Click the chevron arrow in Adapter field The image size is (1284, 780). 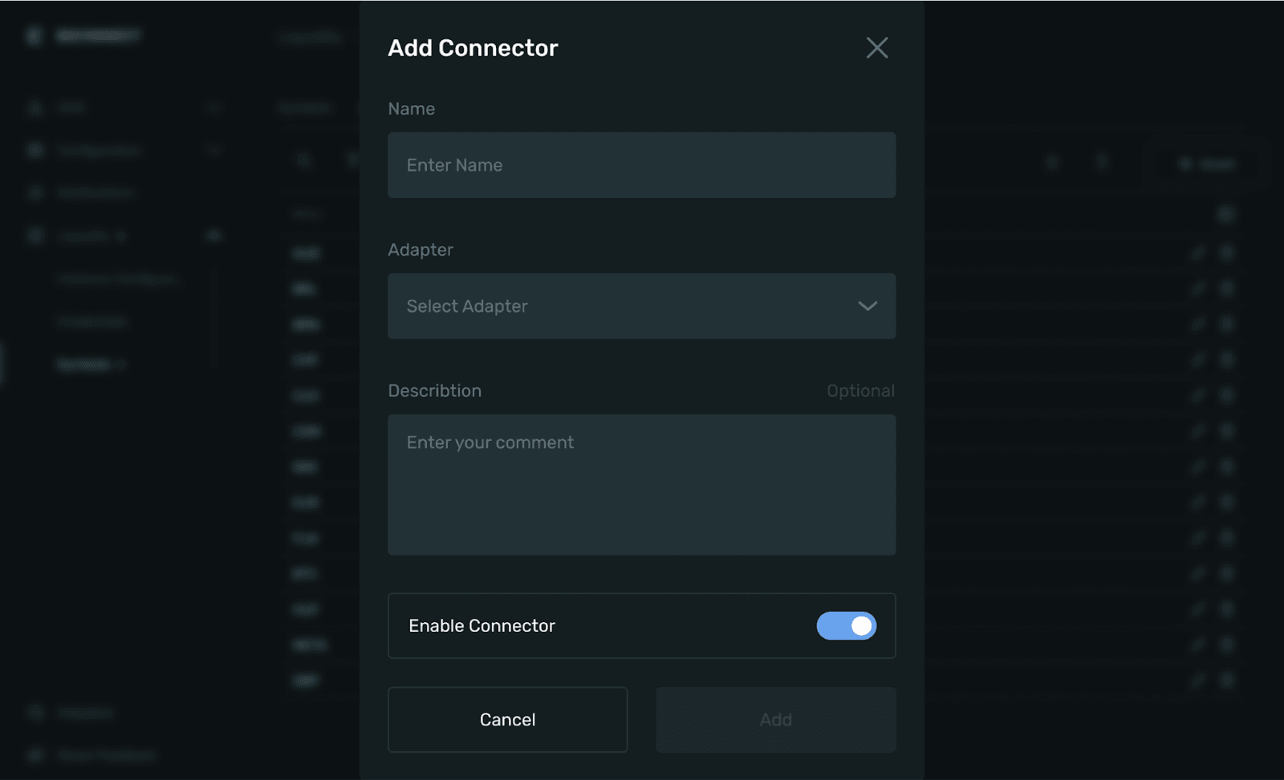(x=867, y=306)
